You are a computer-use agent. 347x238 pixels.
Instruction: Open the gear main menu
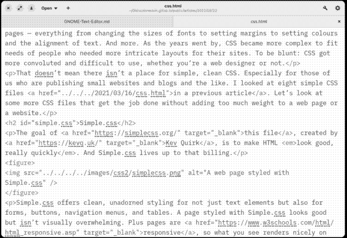(338, 8)
